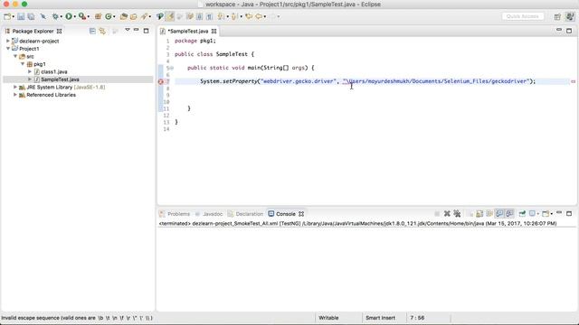The image size is (579, 325).
Task: Click Remove Launch icon in Console
Action: [447, 214]
